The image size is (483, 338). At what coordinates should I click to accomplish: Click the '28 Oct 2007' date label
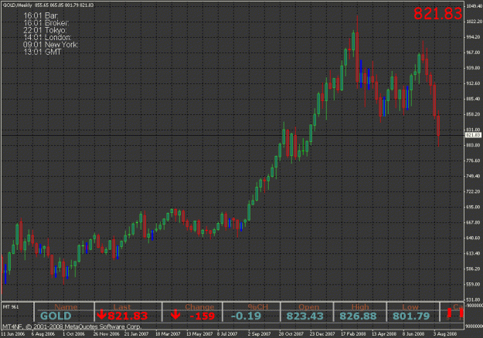291,334
